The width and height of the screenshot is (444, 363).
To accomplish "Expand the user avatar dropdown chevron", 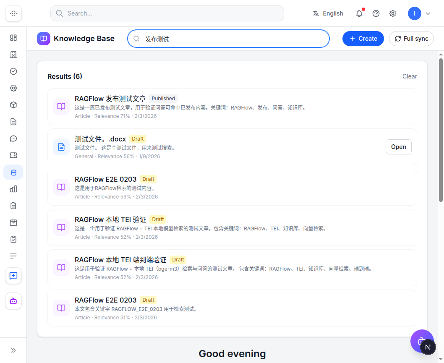I will (428, 13).
